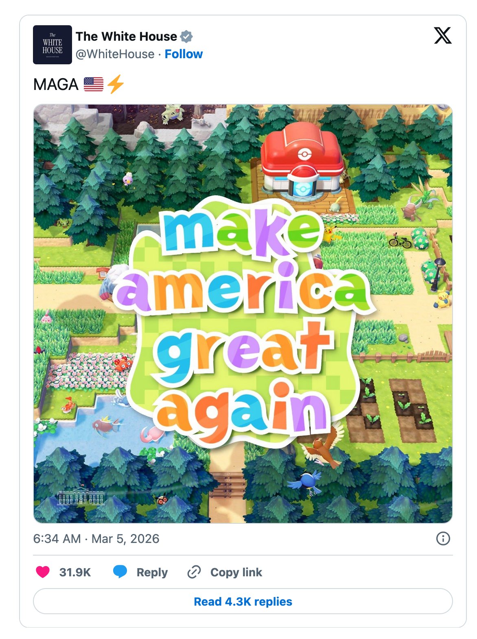Screen dimensions: 477x639
Task: Click the lightning bolt emoji
Action: click(116, 84)
